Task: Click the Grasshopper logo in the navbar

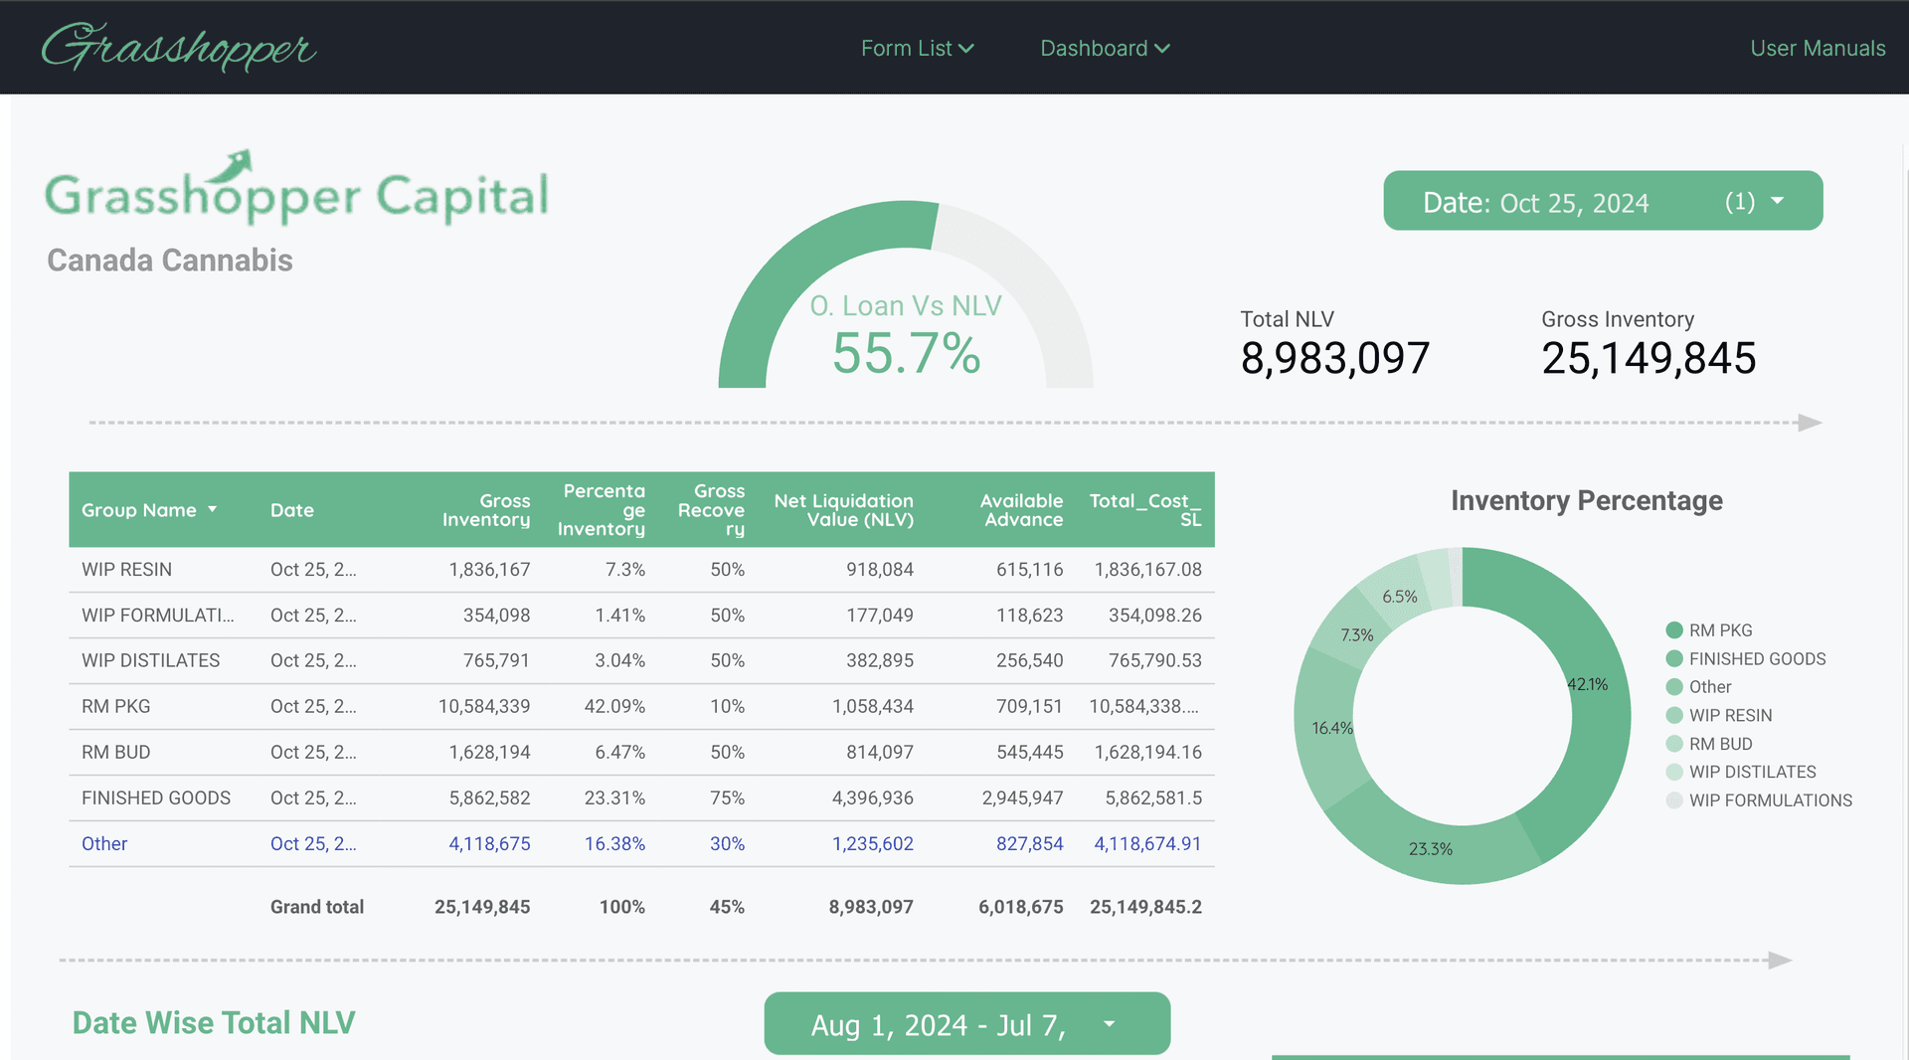Action: click(x=177, y=47)
